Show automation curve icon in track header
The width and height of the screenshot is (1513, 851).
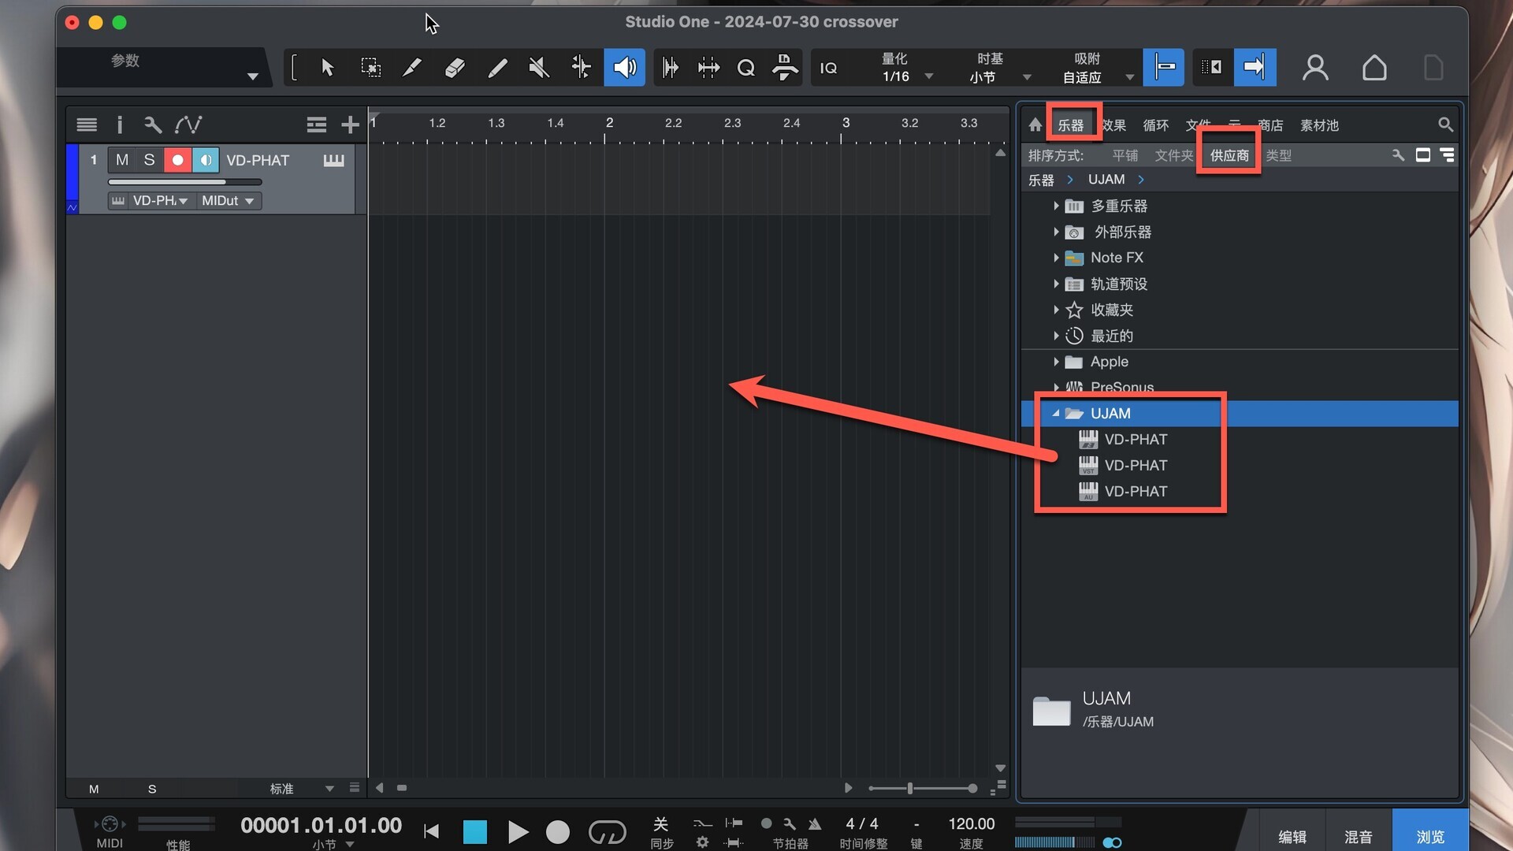point(188,124)
